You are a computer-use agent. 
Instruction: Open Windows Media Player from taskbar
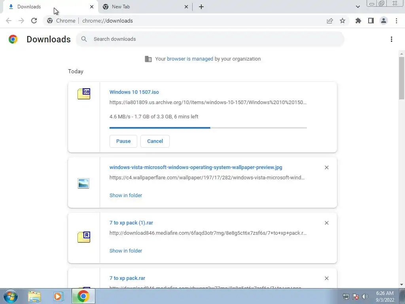59,296
